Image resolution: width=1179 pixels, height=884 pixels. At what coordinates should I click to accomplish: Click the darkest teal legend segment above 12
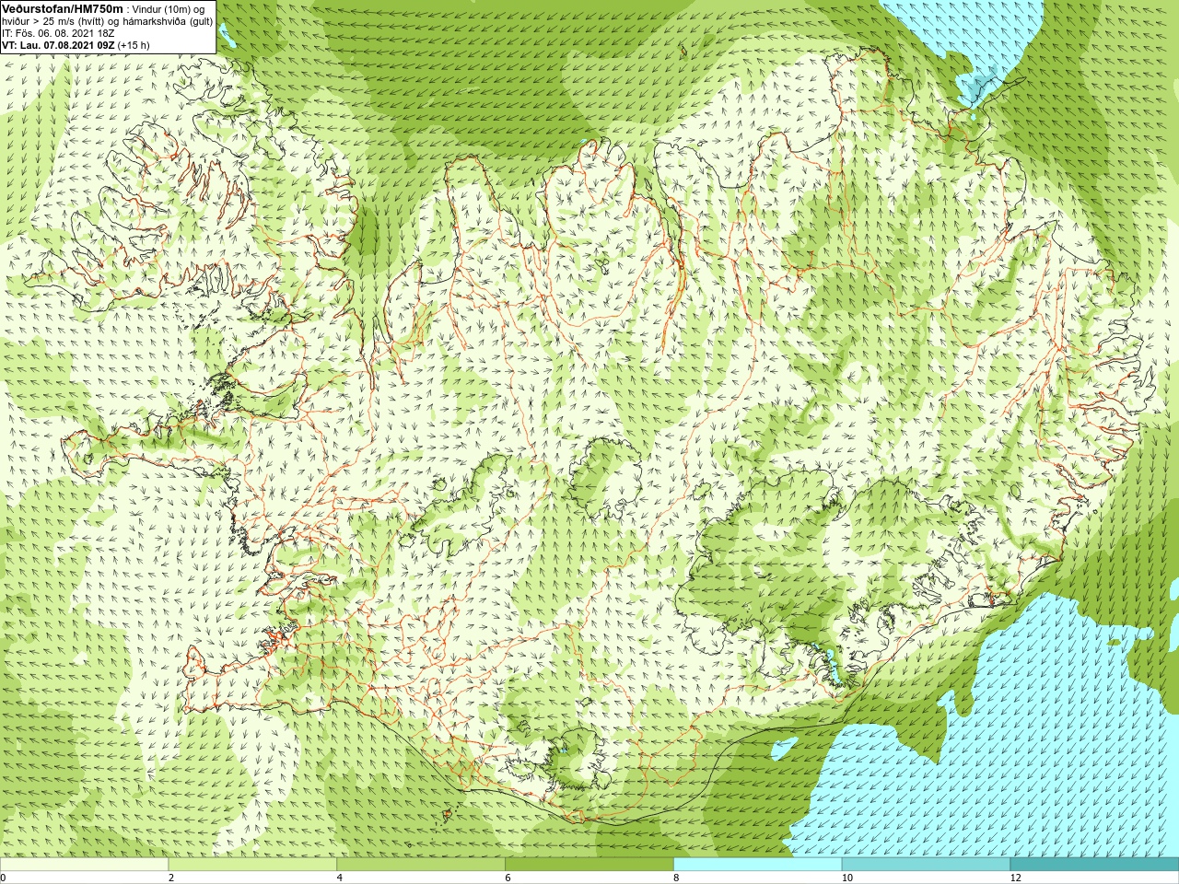(1094, 865)
